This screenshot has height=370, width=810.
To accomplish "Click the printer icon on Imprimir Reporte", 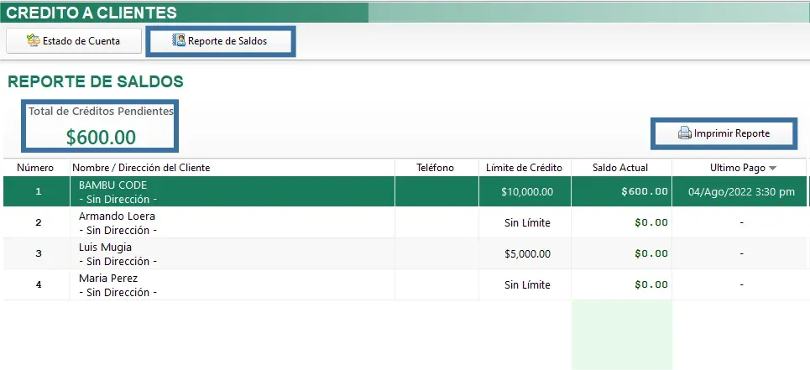I will pyautogui.click(x=684, y=133).
